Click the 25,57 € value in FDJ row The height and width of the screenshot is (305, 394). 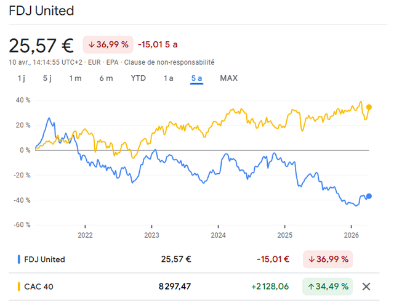(176, 259)
